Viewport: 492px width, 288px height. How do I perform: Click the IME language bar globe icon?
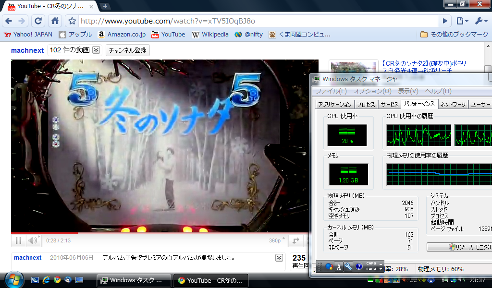[x=329, y=267]
